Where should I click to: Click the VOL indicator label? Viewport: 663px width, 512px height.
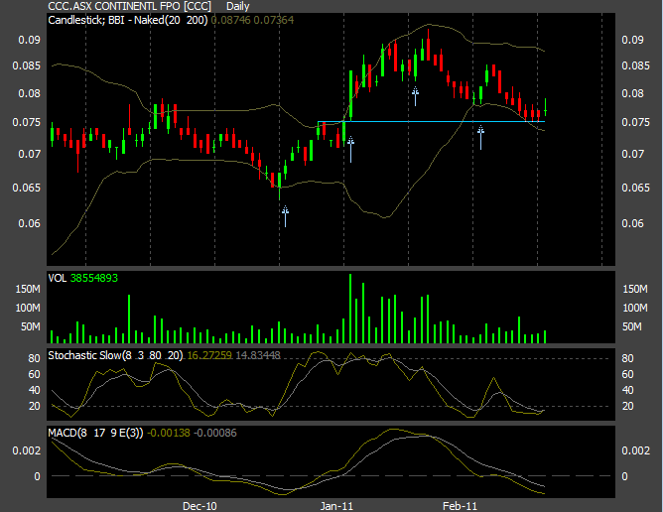58,278
